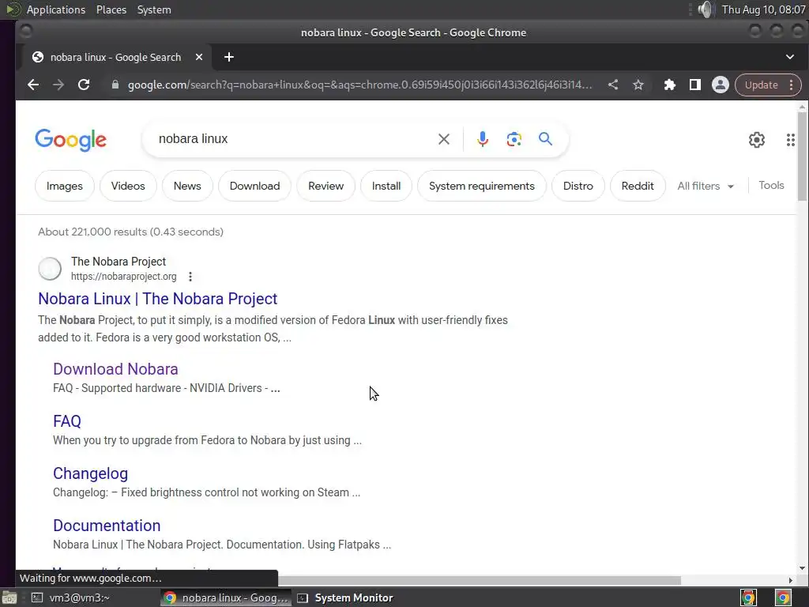Click the padlock site info icon

tap(115, 85)
